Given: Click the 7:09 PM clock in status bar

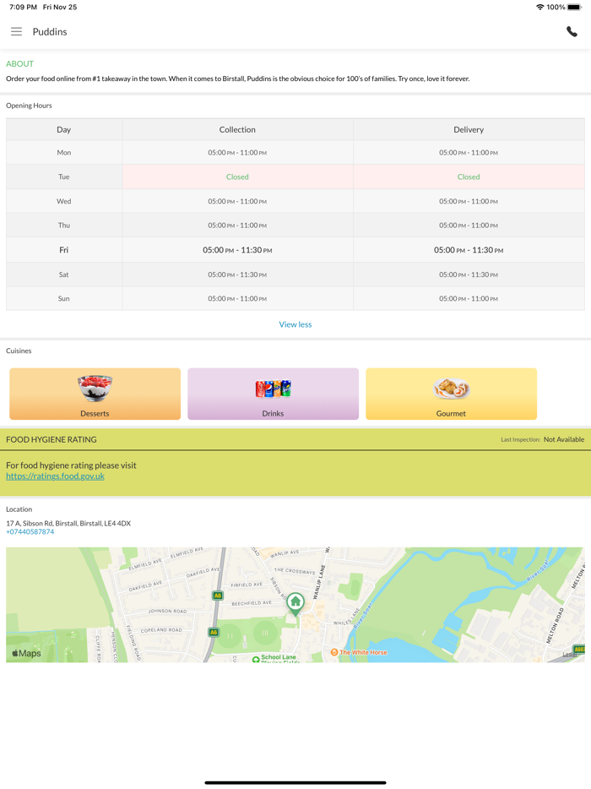Looking at the screenshot, I should [23, 7].
